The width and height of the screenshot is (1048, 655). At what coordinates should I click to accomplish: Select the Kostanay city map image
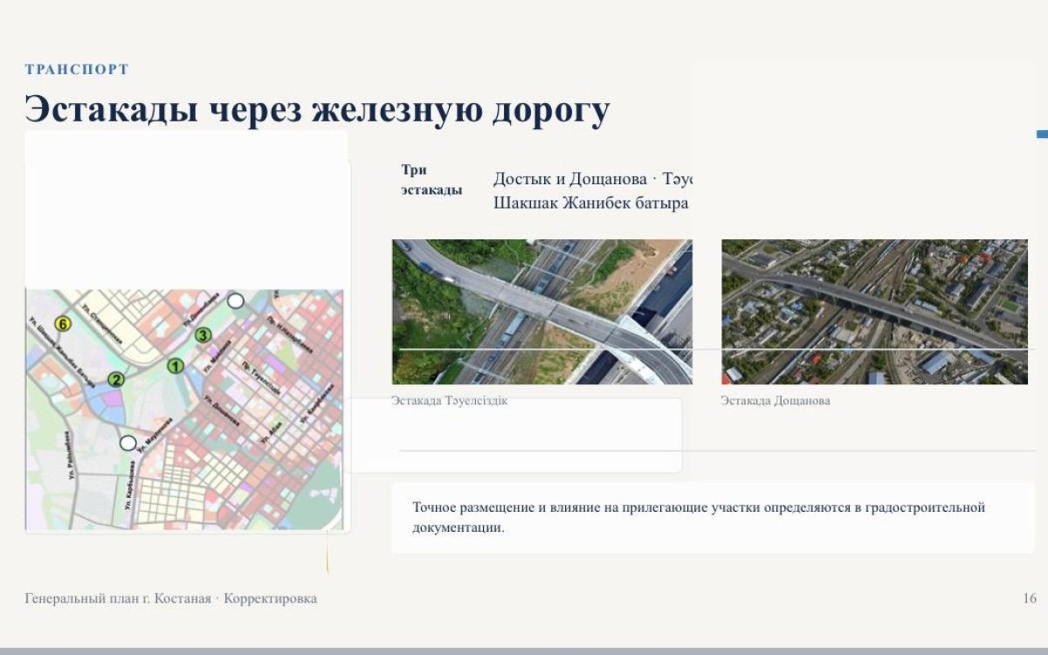tap(184, 410)
